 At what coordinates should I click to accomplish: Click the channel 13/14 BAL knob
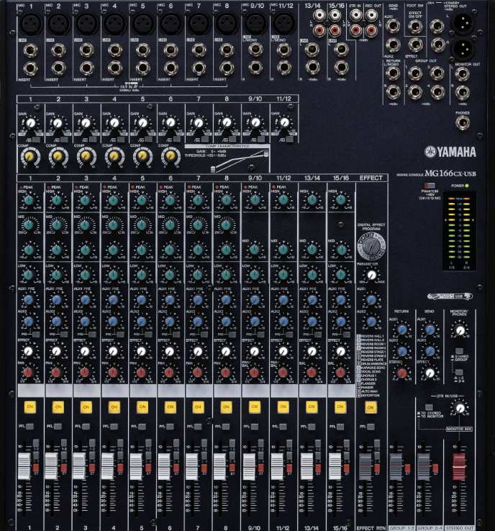(x=312, y=373)
